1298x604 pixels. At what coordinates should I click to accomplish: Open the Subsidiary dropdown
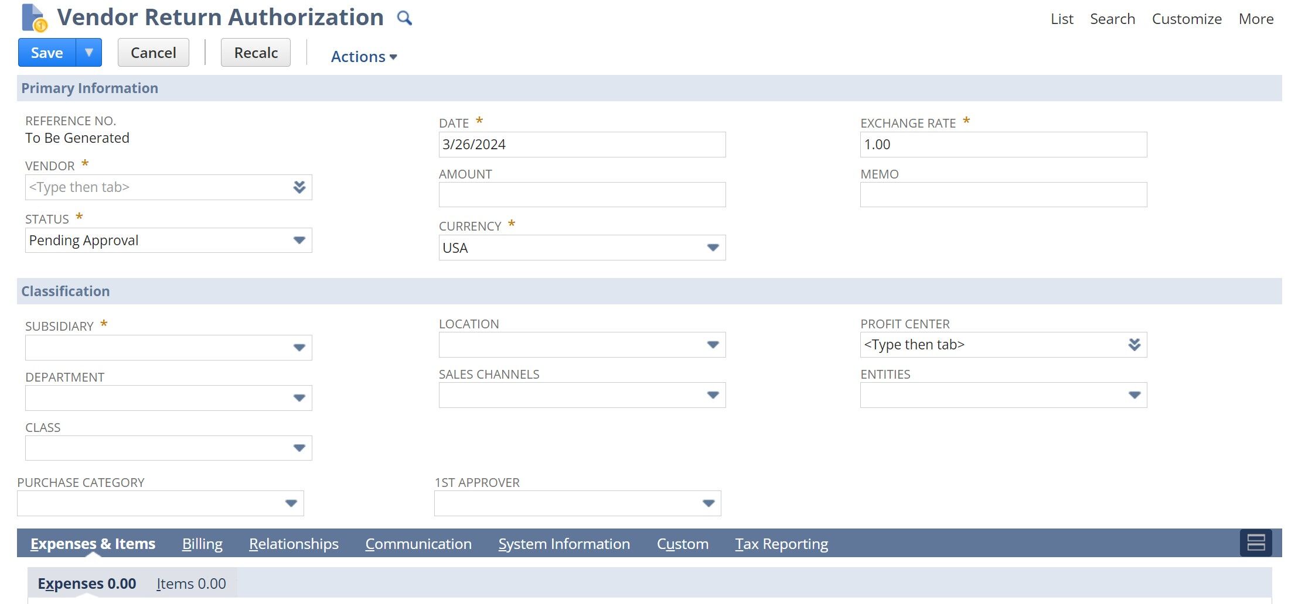pyautogui.click(x=299, y=347)
